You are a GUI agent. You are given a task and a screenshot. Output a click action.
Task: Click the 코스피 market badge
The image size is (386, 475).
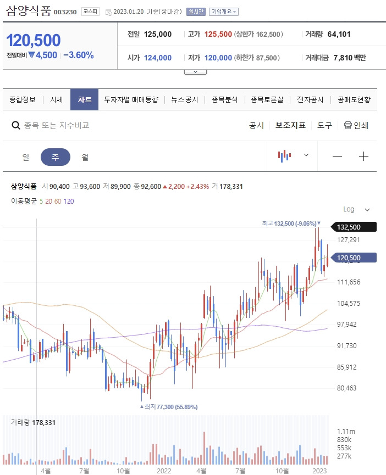(90, 12)
